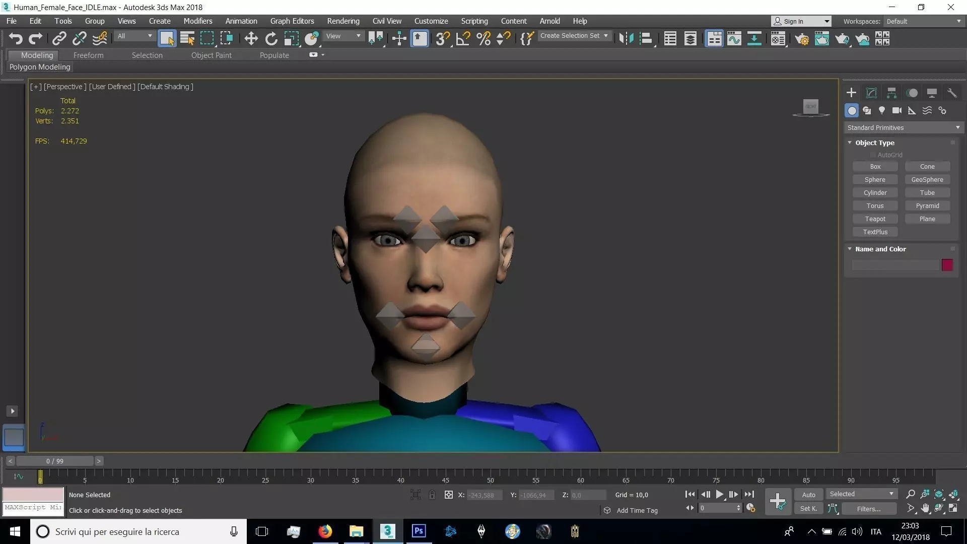The height and width of the screenshot is (544, 967).
Task: Click the Play Animation button
Action: (x=720, y=495)
